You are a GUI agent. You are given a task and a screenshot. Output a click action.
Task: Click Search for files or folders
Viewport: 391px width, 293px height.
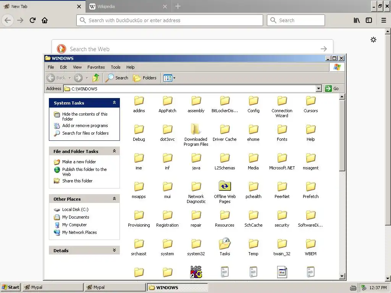point(85,133)
